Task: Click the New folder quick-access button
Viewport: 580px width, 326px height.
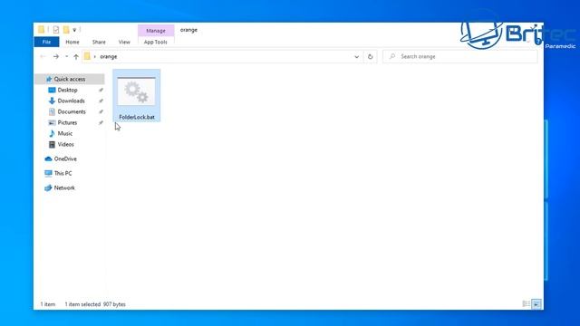Action: pyautogui.click(x=66, y=30)
